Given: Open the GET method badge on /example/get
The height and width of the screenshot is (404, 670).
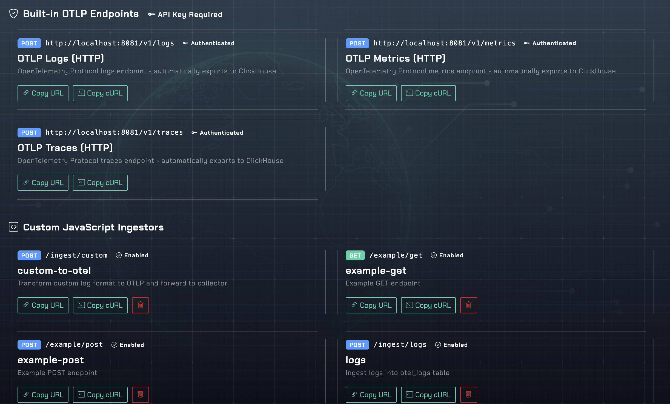Looking at the screenshot, I should 355,255.
